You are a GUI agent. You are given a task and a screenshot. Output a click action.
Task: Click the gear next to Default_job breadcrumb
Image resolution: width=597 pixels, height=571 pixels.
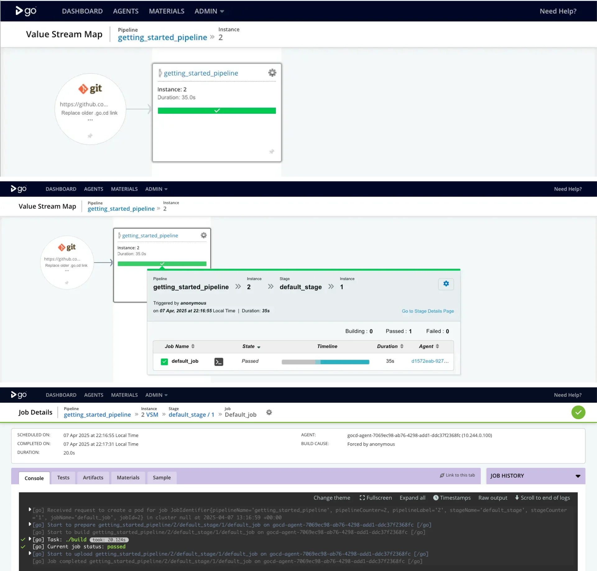[269, 412]
